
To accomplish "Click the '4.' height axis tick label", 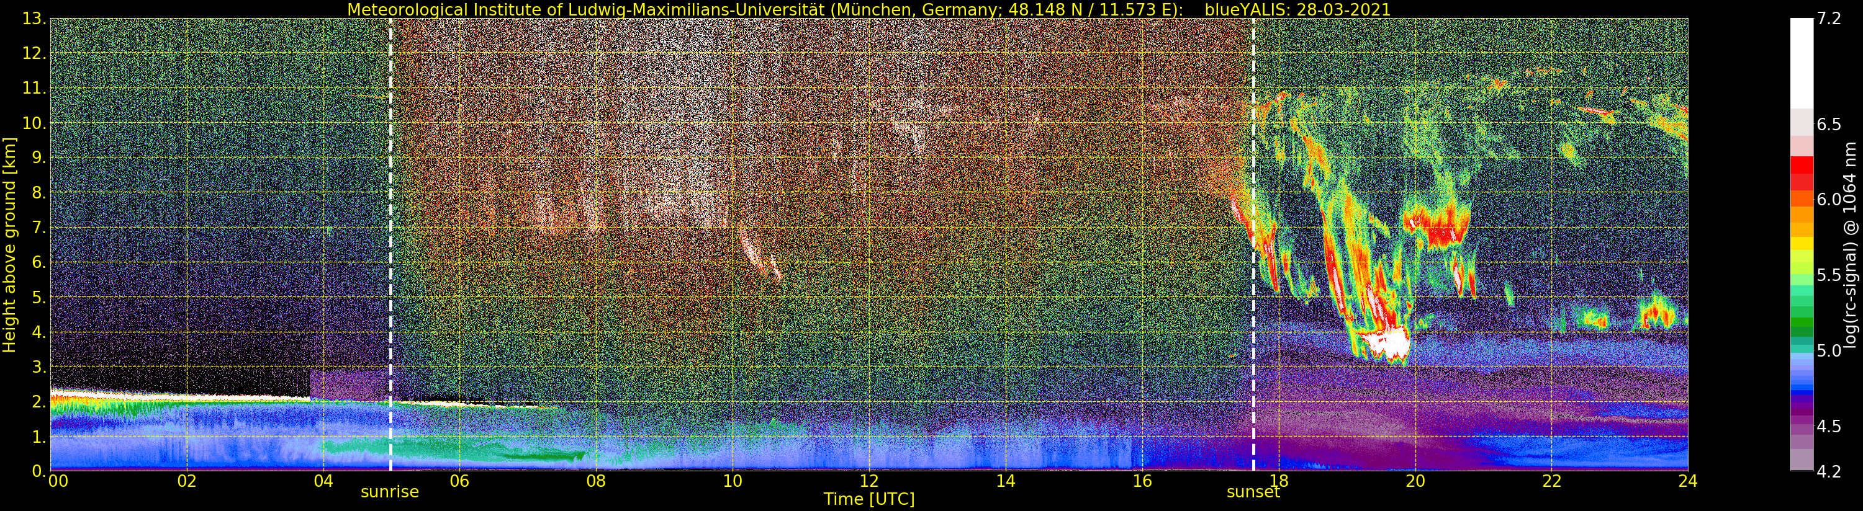I will 39,332.
